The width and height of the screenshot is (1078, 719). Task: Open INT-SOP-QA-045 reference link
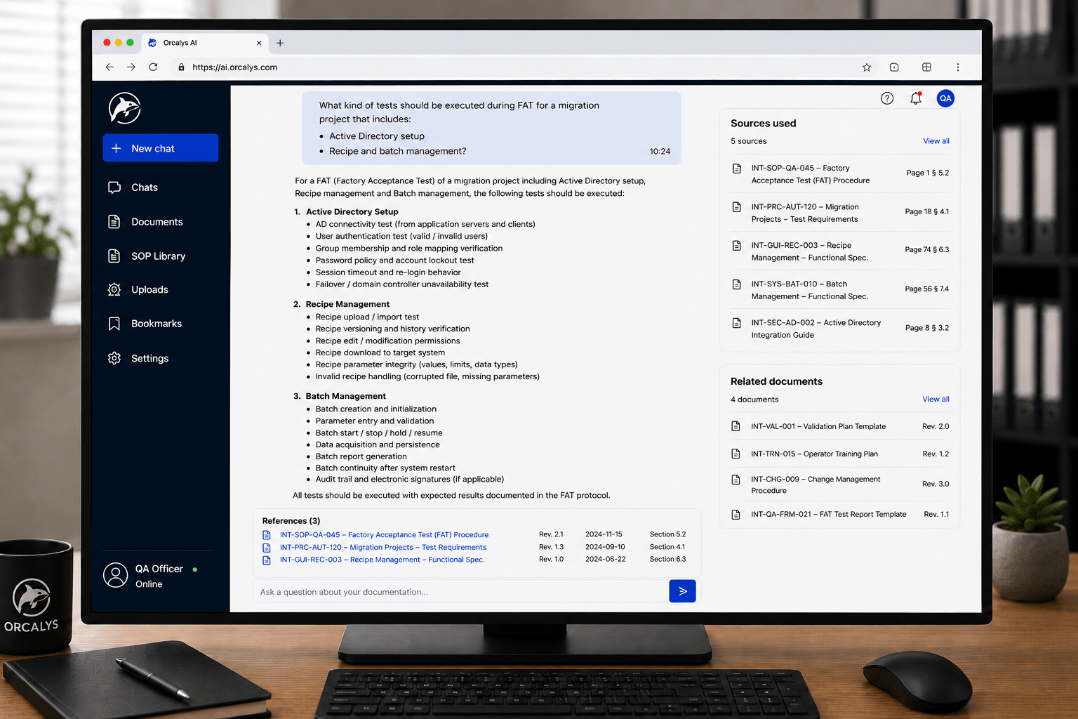pyautogui.click(x=384, y=535)
